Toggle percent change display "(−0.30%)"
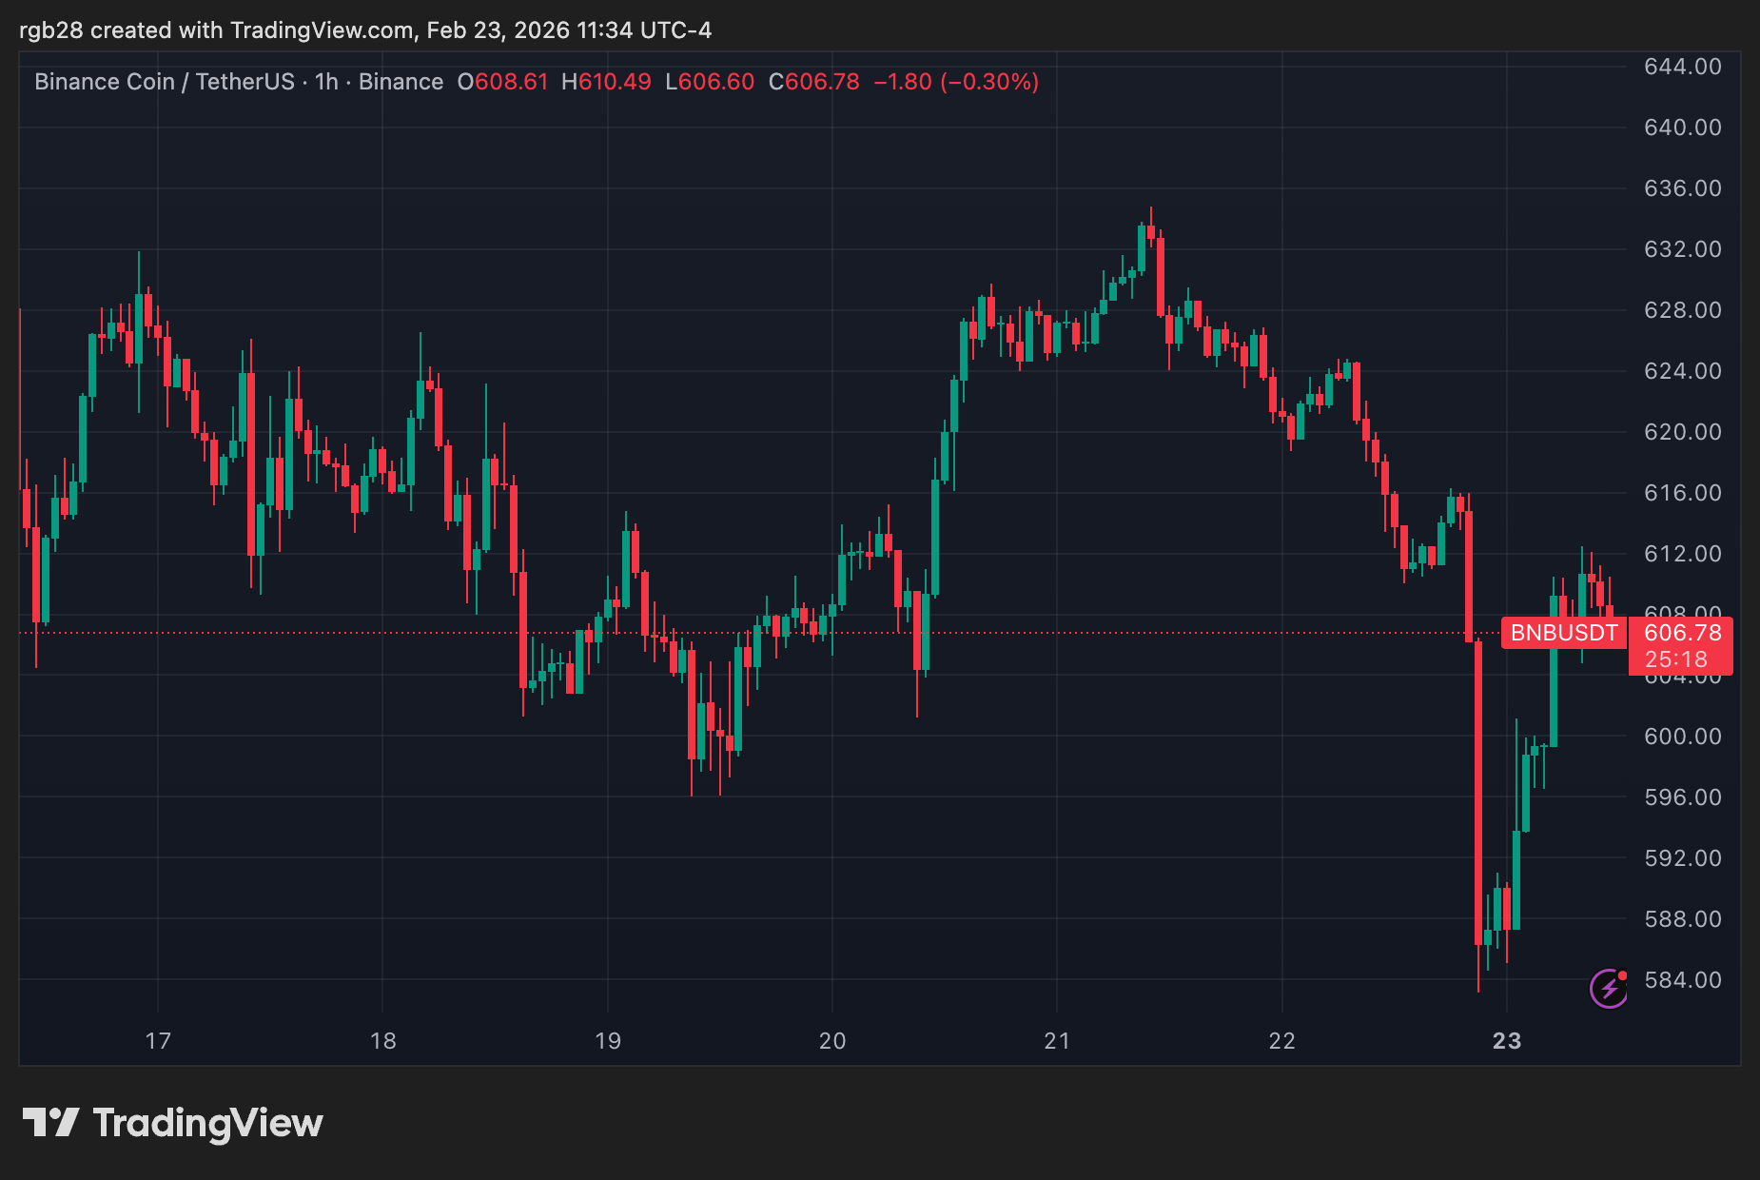This screenshot has width=1760, height=1180. pyautogui.click(x=987, y=82)
